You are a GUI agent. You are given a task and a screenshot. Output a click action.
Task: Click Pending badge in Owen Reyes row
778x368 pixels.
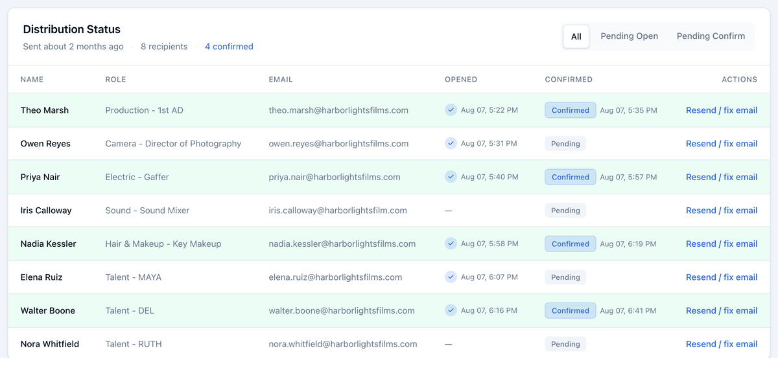coord(565,143)
